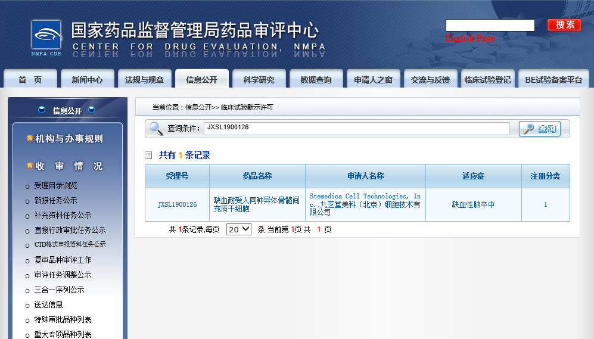The height and width of the screenshot is (339, 594).
Task: Click the red 搜索 button
Action: (x=564, y=25)
